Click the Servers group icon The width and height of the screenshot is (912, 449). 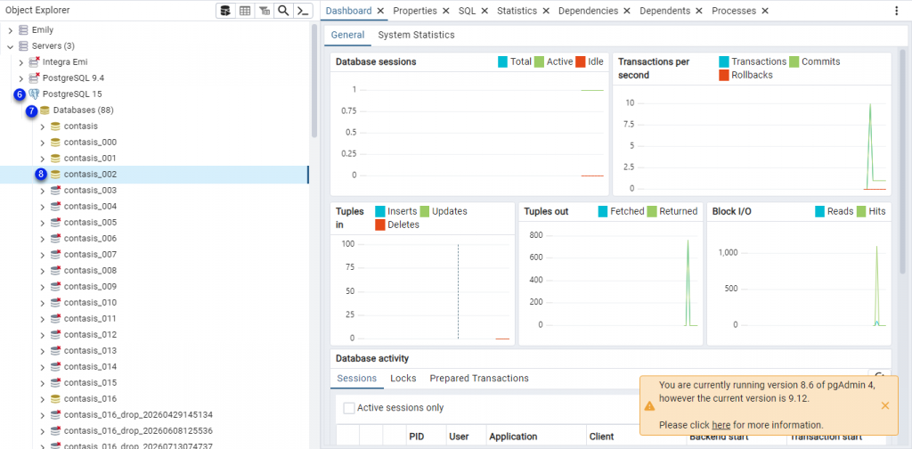point(23,46)
